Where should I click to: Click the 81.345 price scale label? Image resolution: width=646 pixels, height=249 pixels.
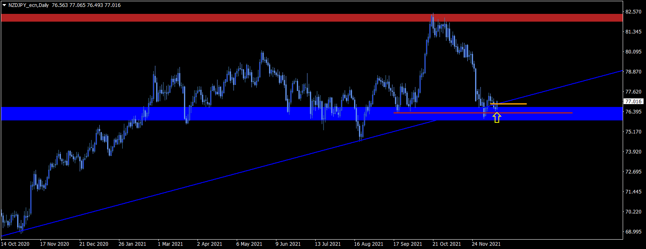coord(633,32)
